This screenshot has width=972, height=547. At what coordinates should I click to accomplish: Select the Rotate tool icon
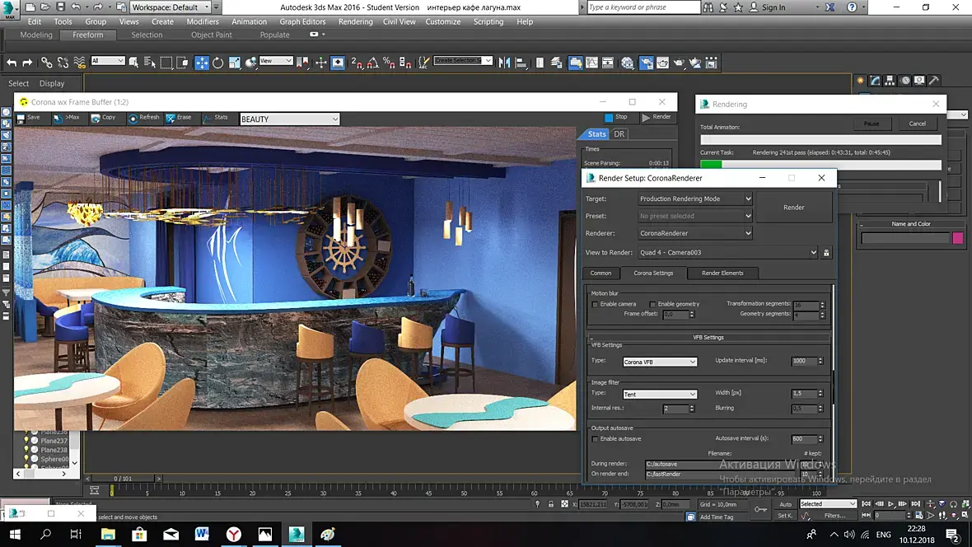218,62
